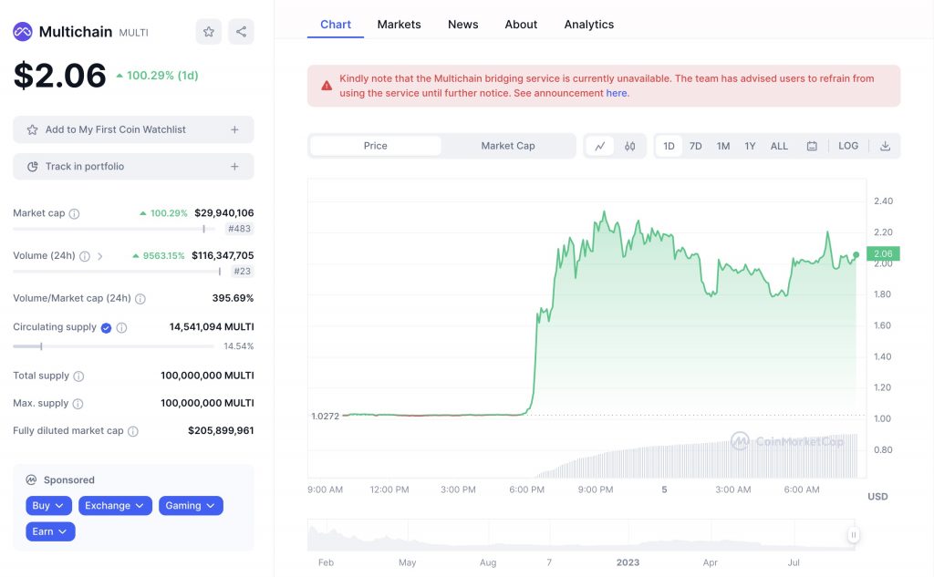934x577 pixels.
Task: Expand the Exchange sponsored dropdown
Action: 115,506
